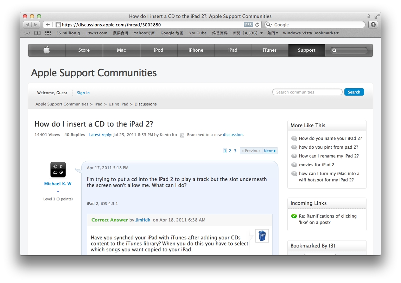Click the forward navigation arrow
The image size is (401, 283).
[35, 24]
